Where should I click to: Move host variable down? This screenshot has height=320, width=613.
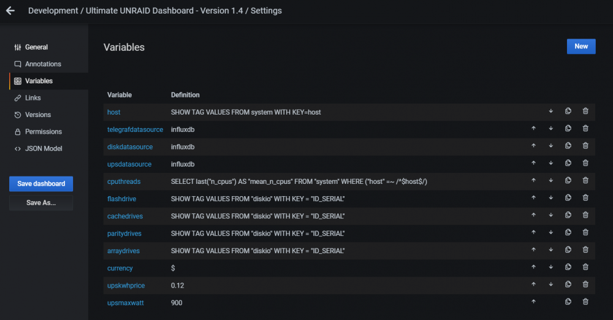coord(551,111)
